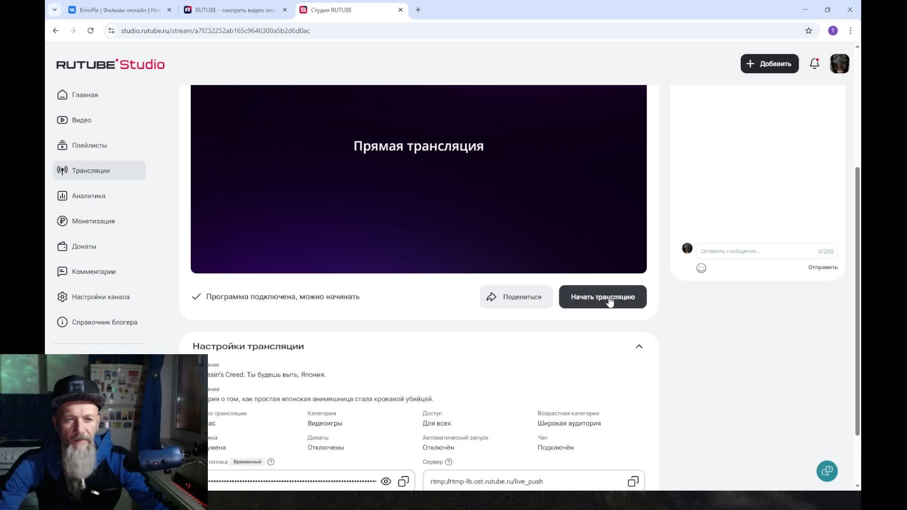Go to Монетизация in the sidebar
The height and width of the screenshot is (510, 907).
(x=93, y=221)
